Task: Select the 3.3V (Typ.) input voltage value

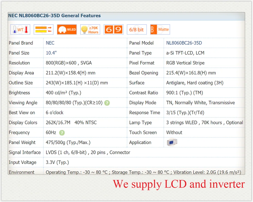Action: click(57, 163)
